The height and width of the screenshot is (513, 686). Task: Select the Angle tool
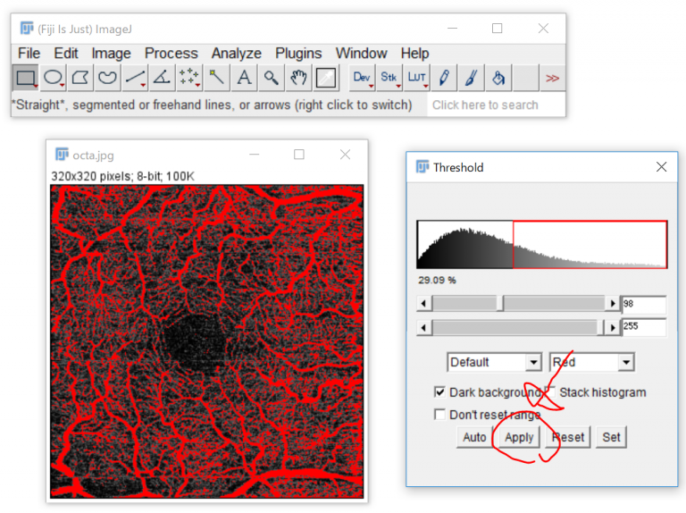(x=162, y=78)
